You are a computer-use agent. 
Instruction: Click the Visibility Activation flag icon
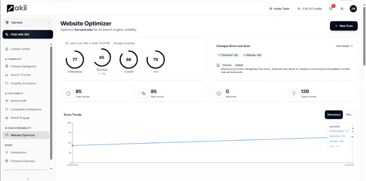click(6, 83)
